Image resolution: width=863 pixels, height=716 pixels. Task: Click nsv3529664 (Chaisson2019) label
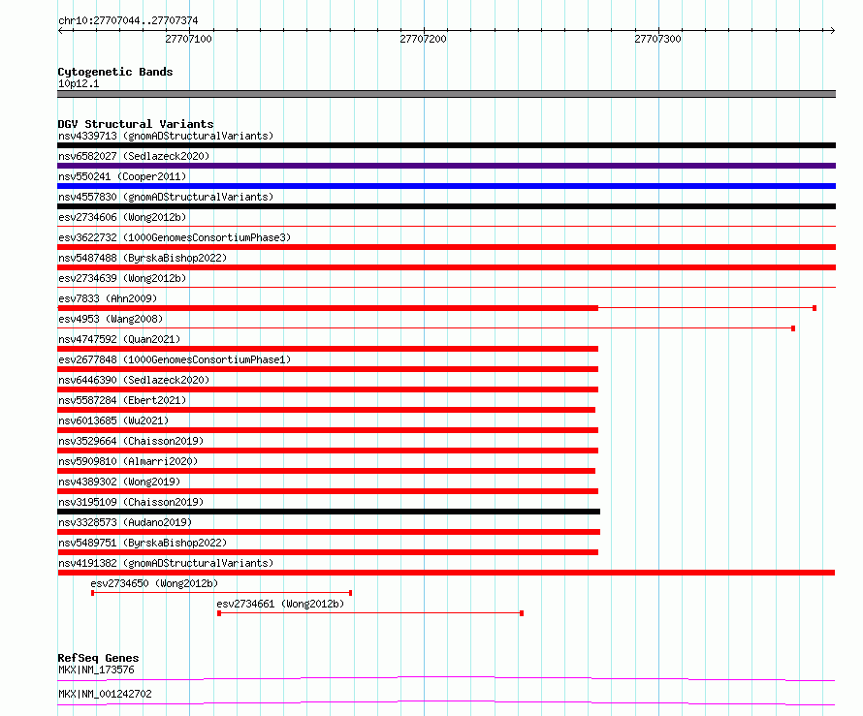point(131,441)
